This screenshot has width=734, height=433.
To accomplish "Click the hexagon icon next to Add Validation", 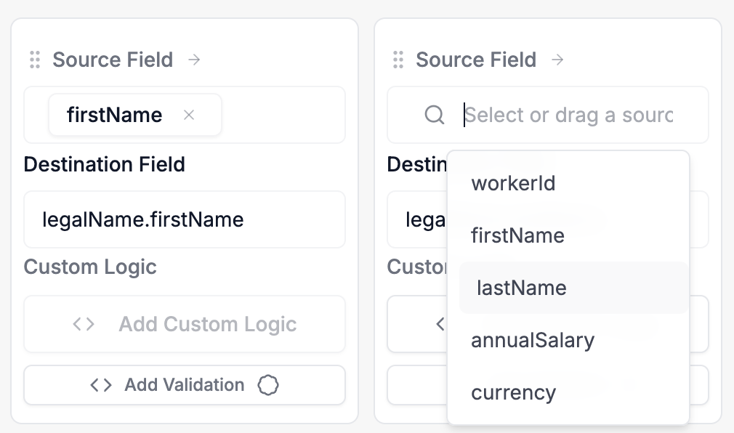I will 268,385.
